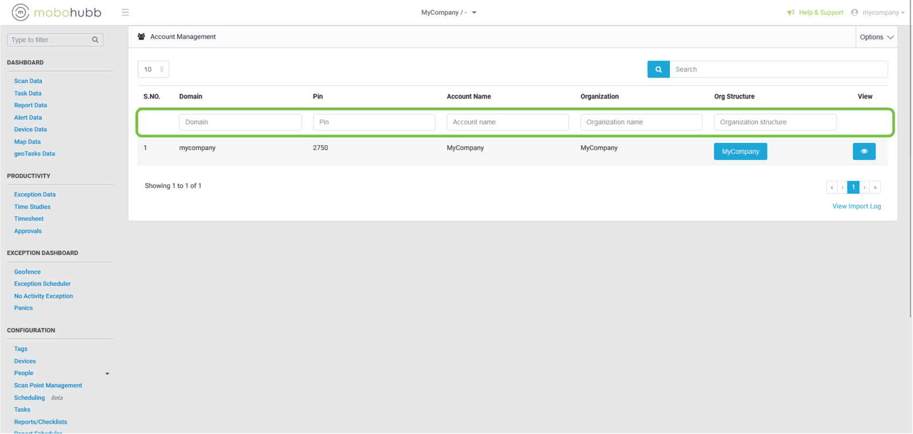Screen dimensions: 913x434
Task: Click the Help & Support megaphone icon
Action: [x=791, y=13]
